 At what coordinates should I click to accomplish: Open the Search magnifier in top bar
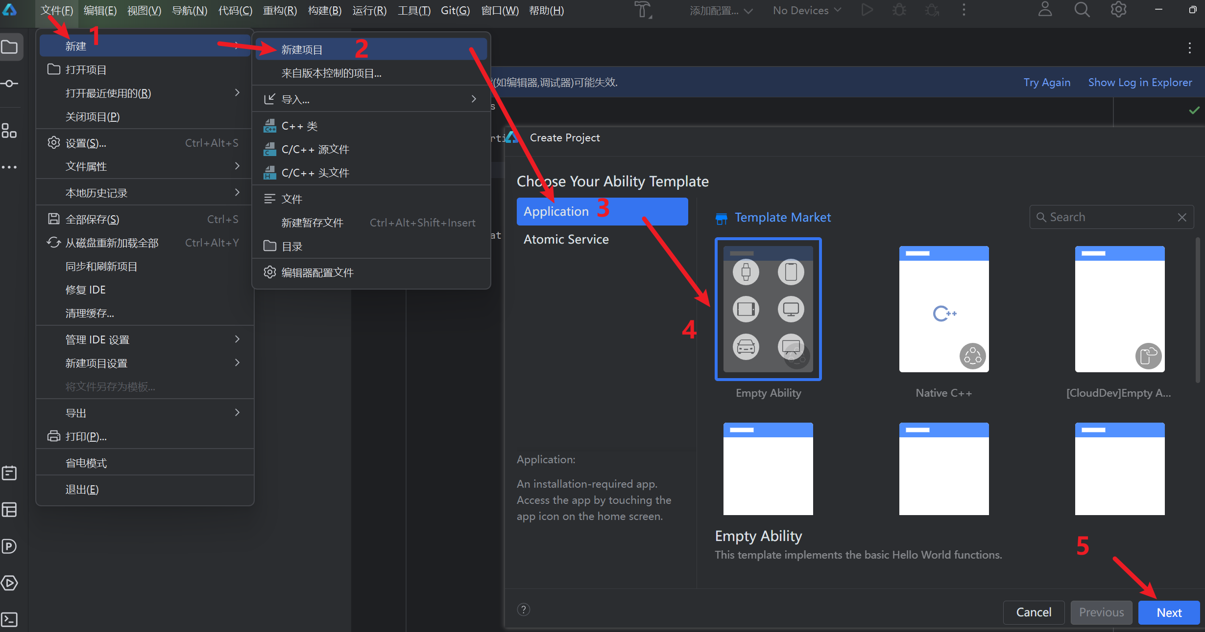(1082, 10)
